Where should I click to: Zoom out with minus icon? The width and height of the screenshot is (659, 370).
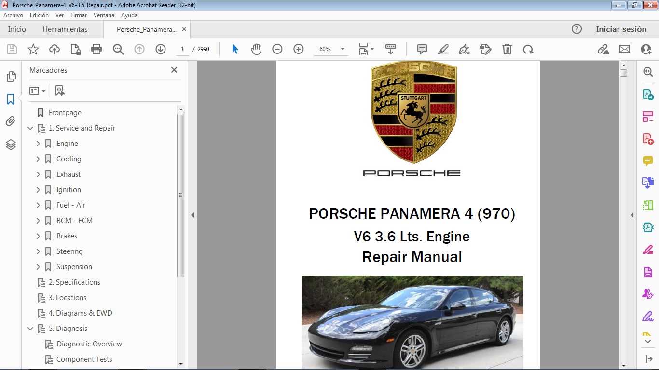[277, 49]
